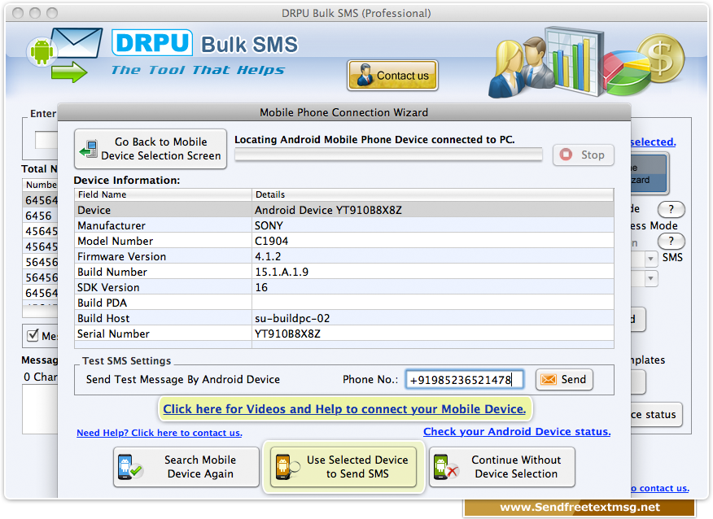Open Videos and Help to connect Mobile Device link
This screenshot has width=713, height=519.
point(344,409)
